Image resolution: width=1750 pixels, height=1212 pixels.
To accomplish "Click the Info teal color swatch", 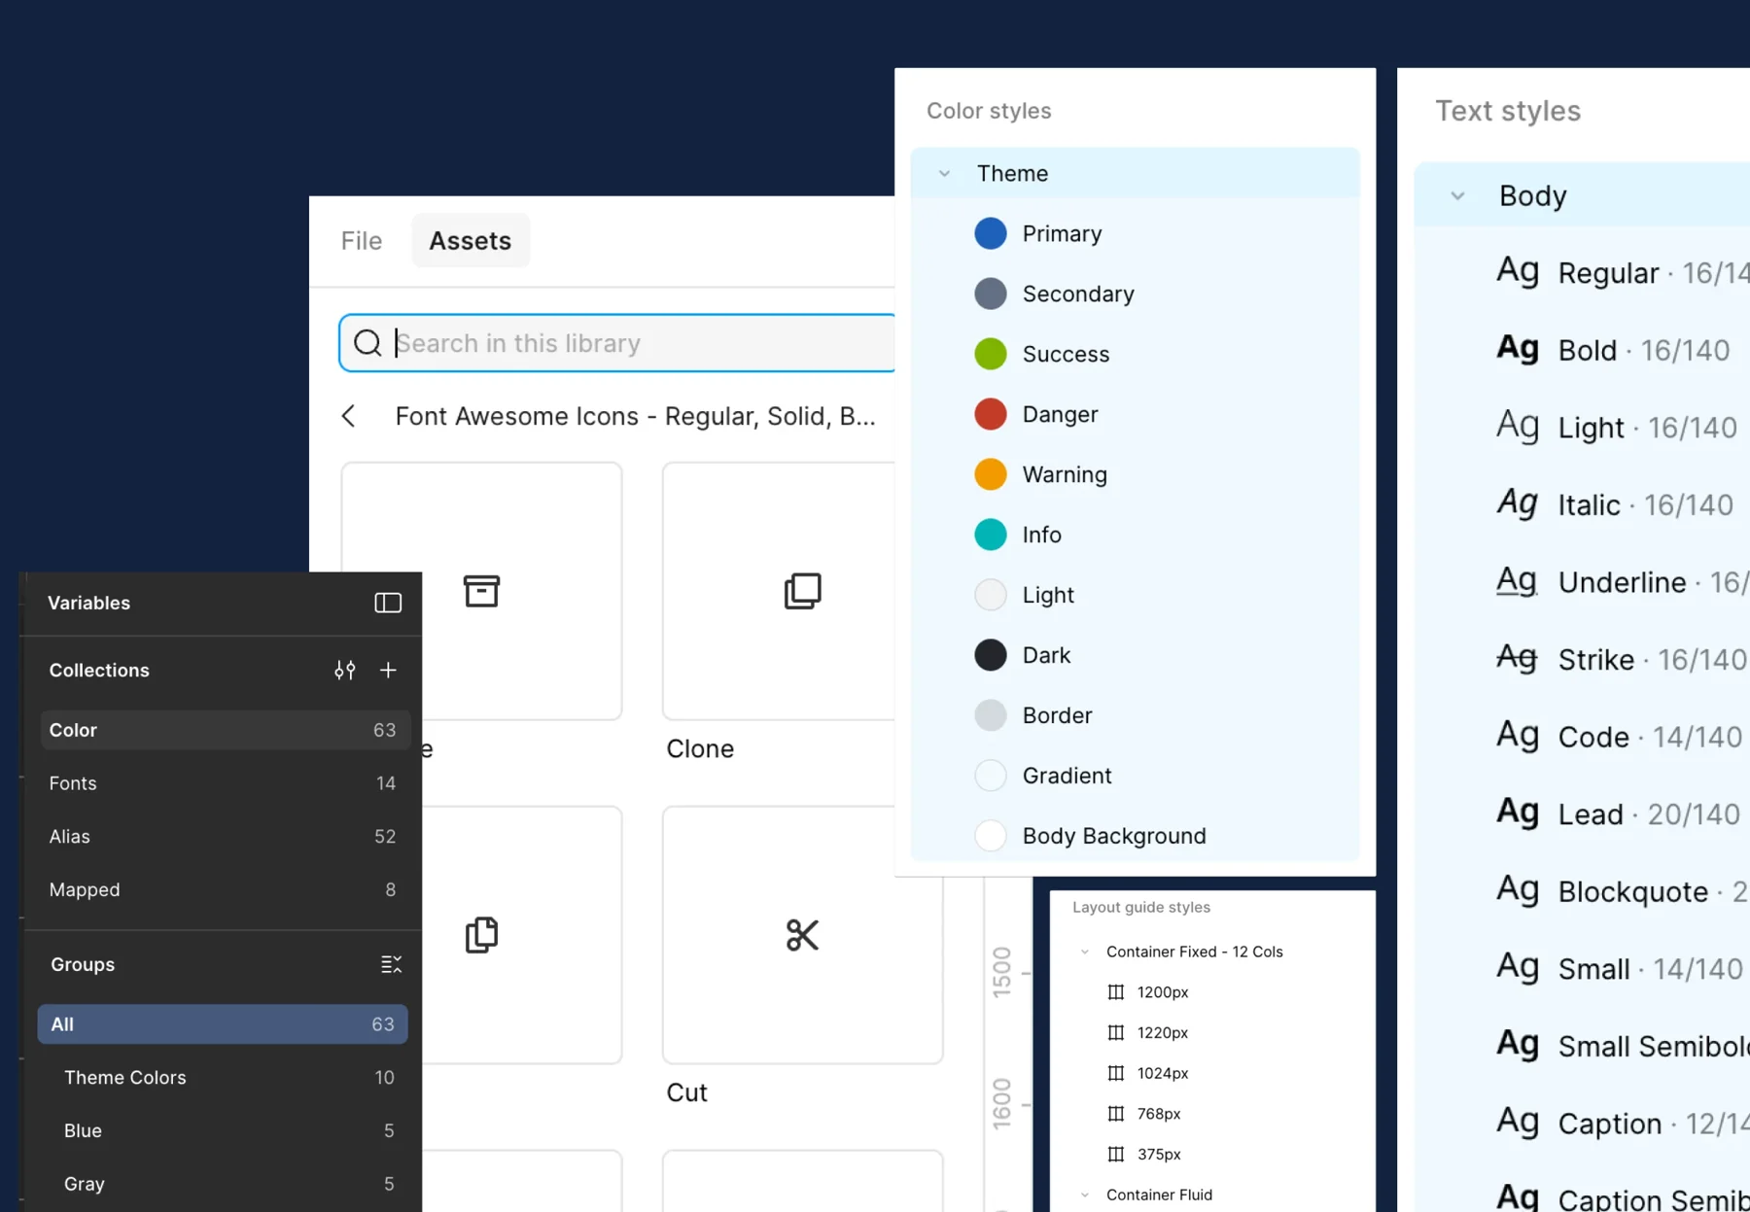I will pyautogui.click(x=991, y=535).
